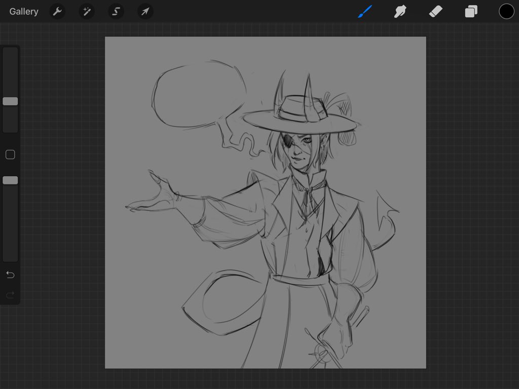Return to the Gallery
The width and height of the screenshot is (519, 389).
pos(23,11)
